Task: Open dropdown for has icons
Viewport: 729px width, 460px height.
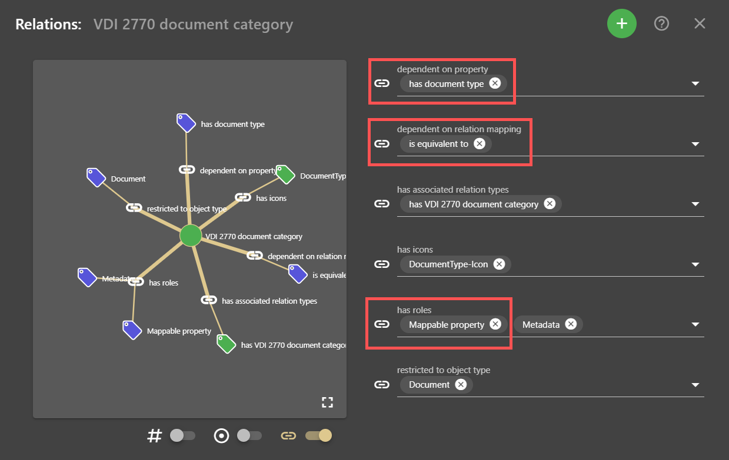Action: [x=695, y=264]
